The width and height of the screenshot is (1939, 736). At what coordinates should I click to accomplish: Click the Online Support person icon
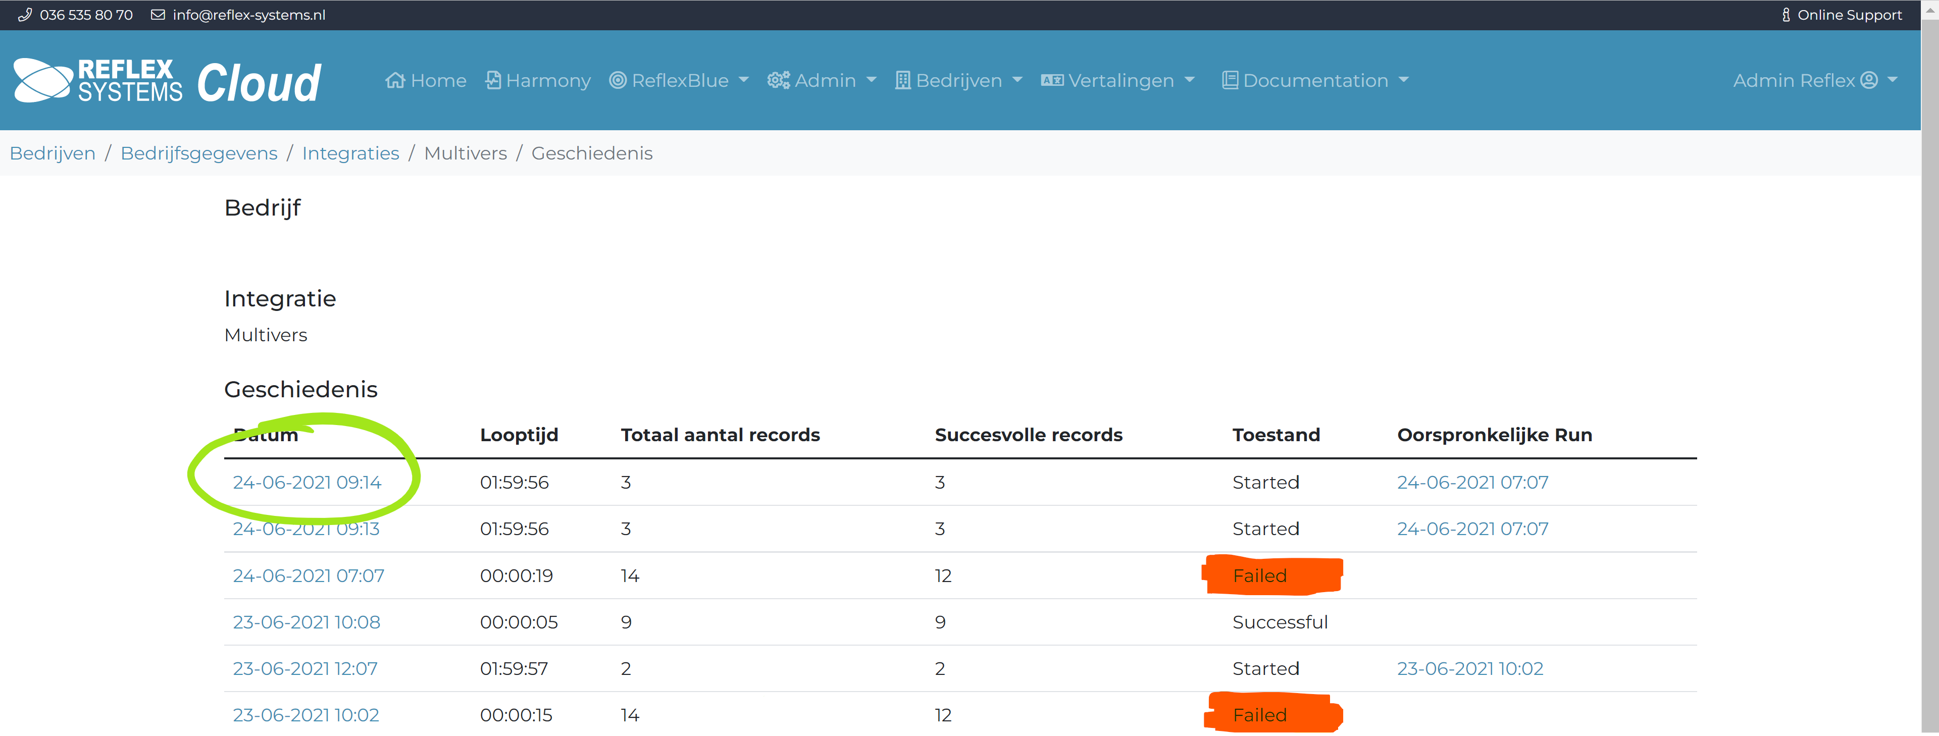(x=1785, y=14)
